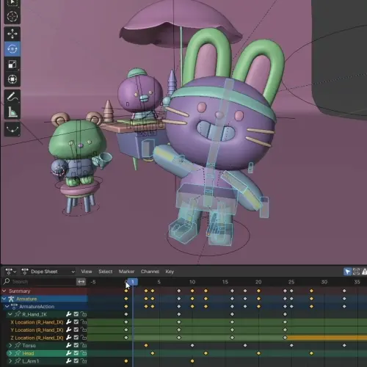Select Head keyframe near frame 20
The height and width of the screenshot is (367, 367).
point(258,353)
